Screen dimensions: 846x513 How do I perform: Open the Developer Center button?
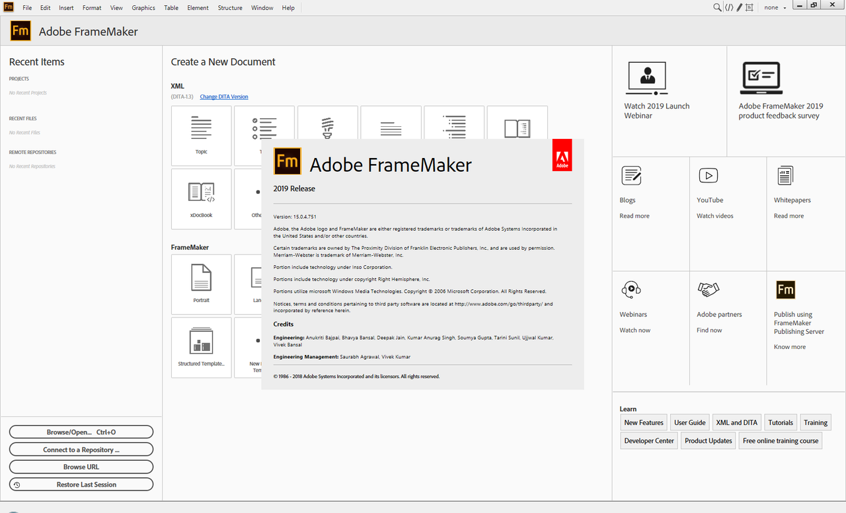(649, 441)
